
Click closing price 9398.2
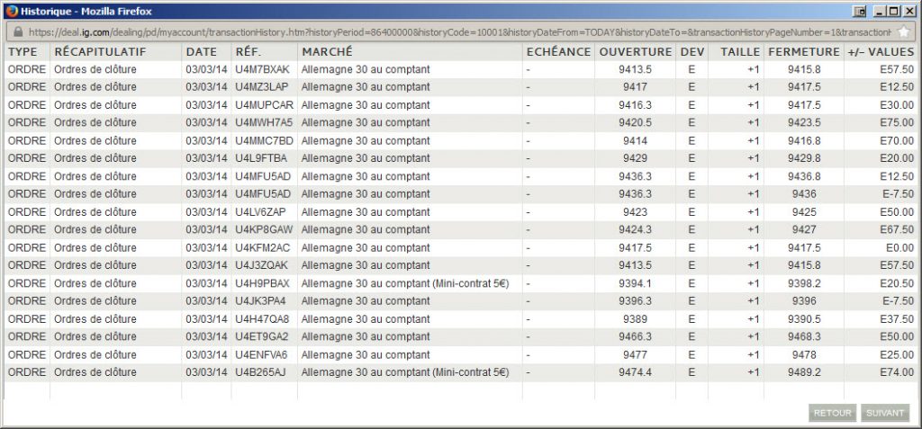pyautogui.click(x=804, y=284)
